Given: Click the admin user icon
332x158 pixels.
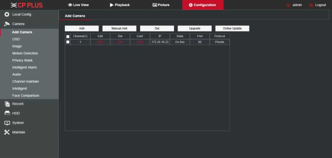Looking at the screenshot, I should [x=288, y=5].
